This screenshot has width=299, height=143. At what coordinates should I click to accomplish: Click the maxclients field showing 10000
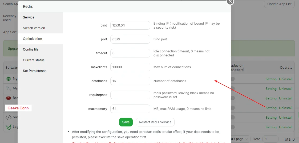tap(130, 67)
